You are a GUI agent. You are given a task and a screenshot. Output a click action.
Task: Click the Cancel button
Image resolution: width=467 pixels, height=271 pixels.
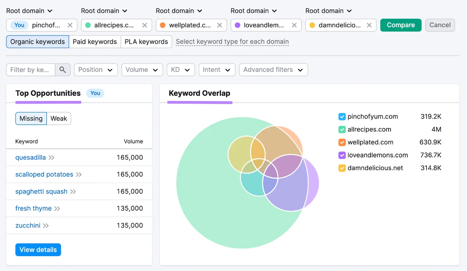click(440, 25)
